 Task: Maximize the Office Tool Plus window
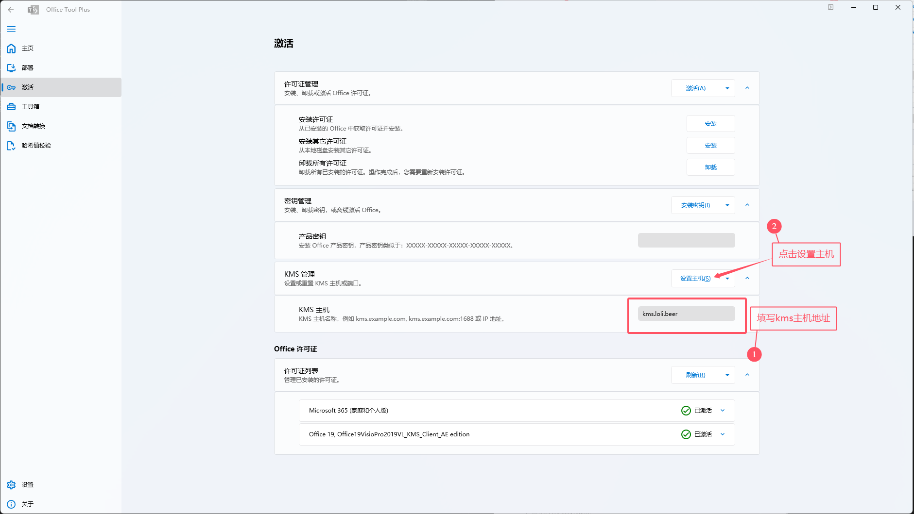pyautogui.click(x=876, y=7)
